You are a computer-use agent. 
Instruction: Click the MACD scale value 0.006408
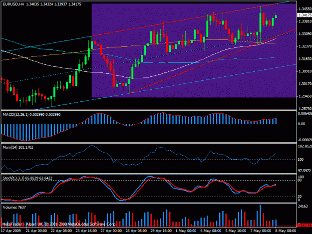coord(305,113)
